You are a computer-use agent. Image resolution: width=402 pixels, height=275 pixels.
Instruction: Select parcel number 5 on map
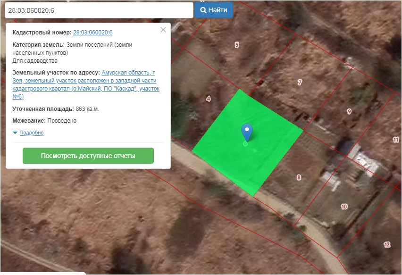click(x=237, y=45)
